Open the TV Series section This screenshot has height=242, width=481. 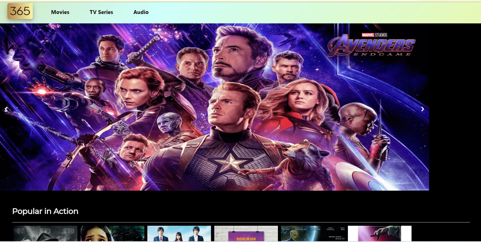click(x=101, y=12)
